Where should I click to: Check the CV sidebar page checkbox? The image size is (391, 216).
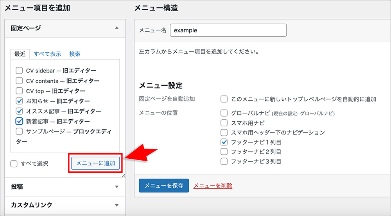pos(19,71)
